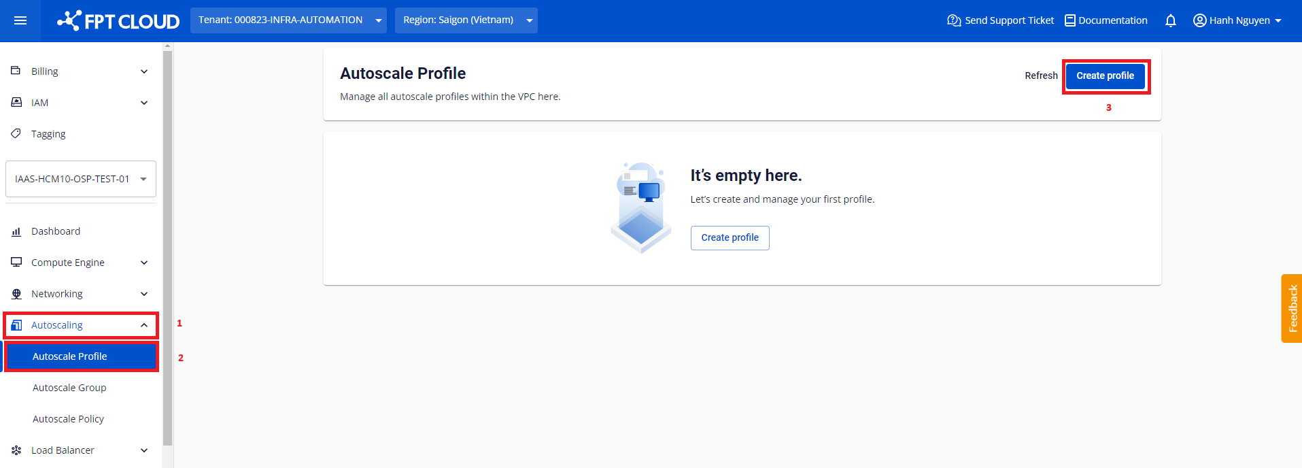This screenshot has height=468, width=1302.
Task: Open Autoscale Policy in the sidebar
Action: click(x=68, y=419)
